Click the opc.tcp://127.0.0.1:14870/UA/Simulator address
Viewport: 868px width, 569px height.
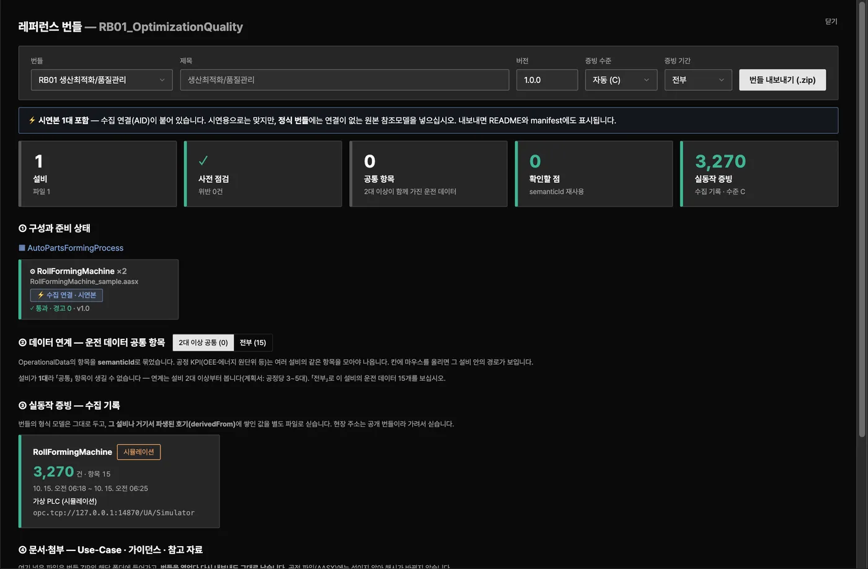point(113,513)
